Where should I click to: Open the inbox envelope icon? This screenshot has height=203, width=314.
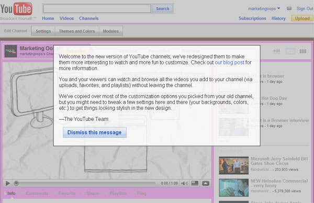[x=289, y=8]
